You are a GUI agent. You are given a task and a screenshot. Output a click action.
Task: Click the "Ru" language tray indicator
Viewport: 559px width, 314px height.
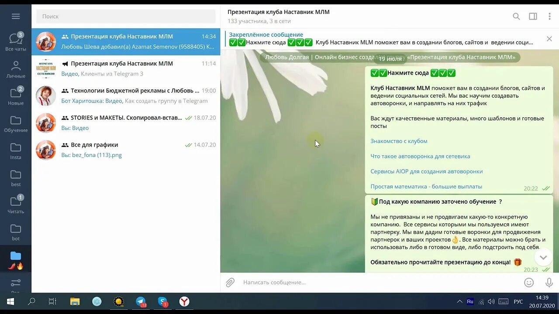[x=470, y=301]
